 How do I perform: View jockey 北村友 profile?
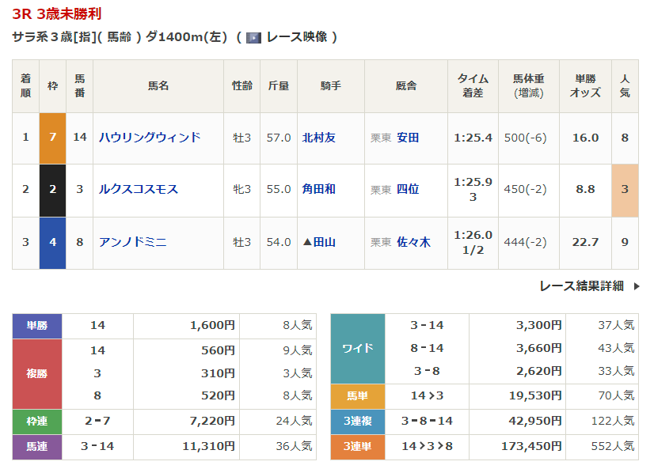(319, 138)
